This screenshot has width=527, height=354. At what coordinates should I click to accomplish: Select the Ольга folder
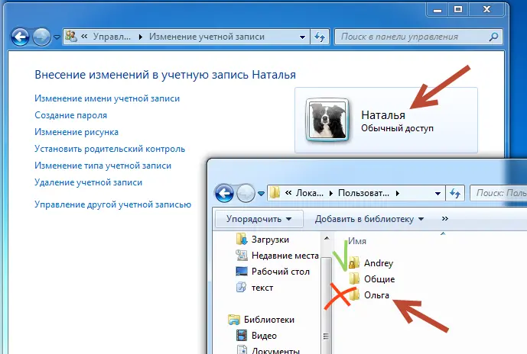click(376, 295)
